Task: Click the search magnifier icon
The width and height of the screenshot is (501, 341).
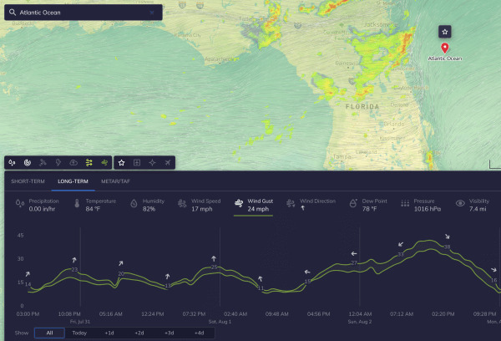Action: coord(13,13)
